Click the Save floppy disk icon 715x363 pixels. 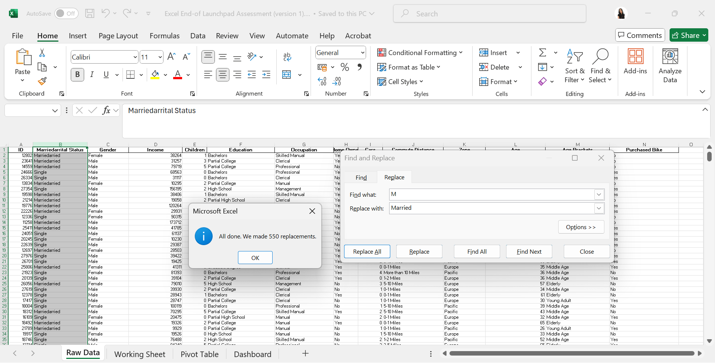[x=90, y=14]
